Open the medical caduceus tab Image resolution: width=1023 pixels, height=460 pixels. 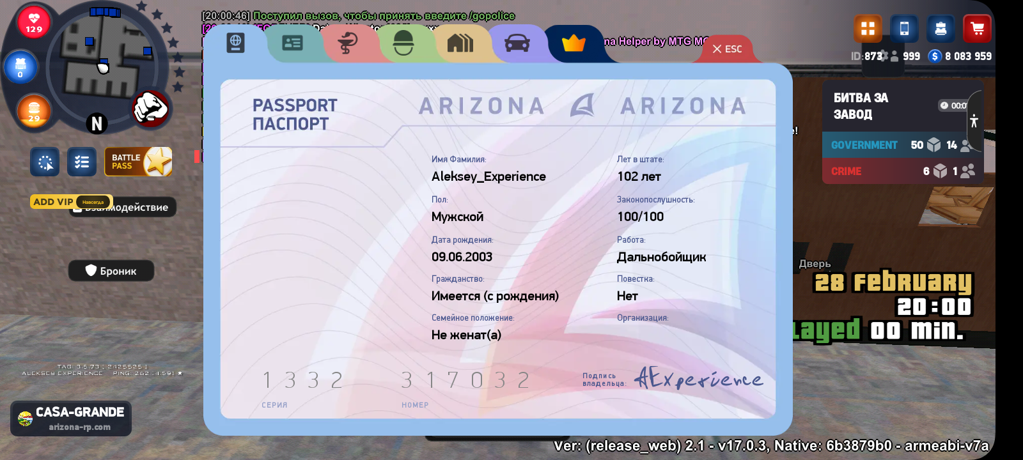[348, 43]
